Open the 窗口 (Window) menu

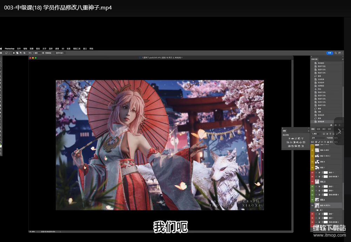pos(85,49)
